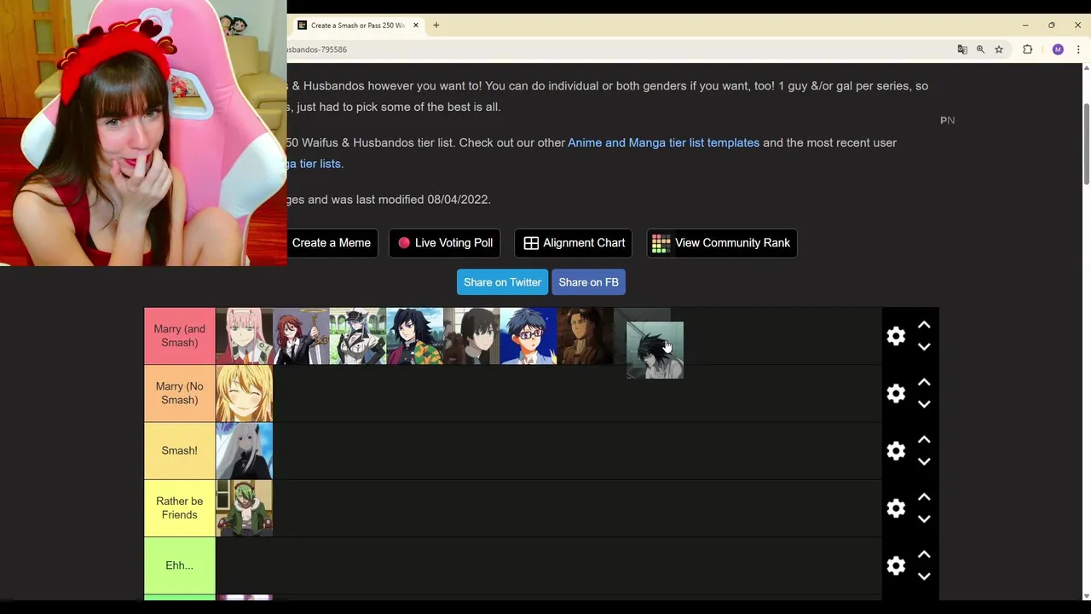Select the green-haired character in Rather be Friends
Screen dimensions: 1091x614
coord(244,508)
